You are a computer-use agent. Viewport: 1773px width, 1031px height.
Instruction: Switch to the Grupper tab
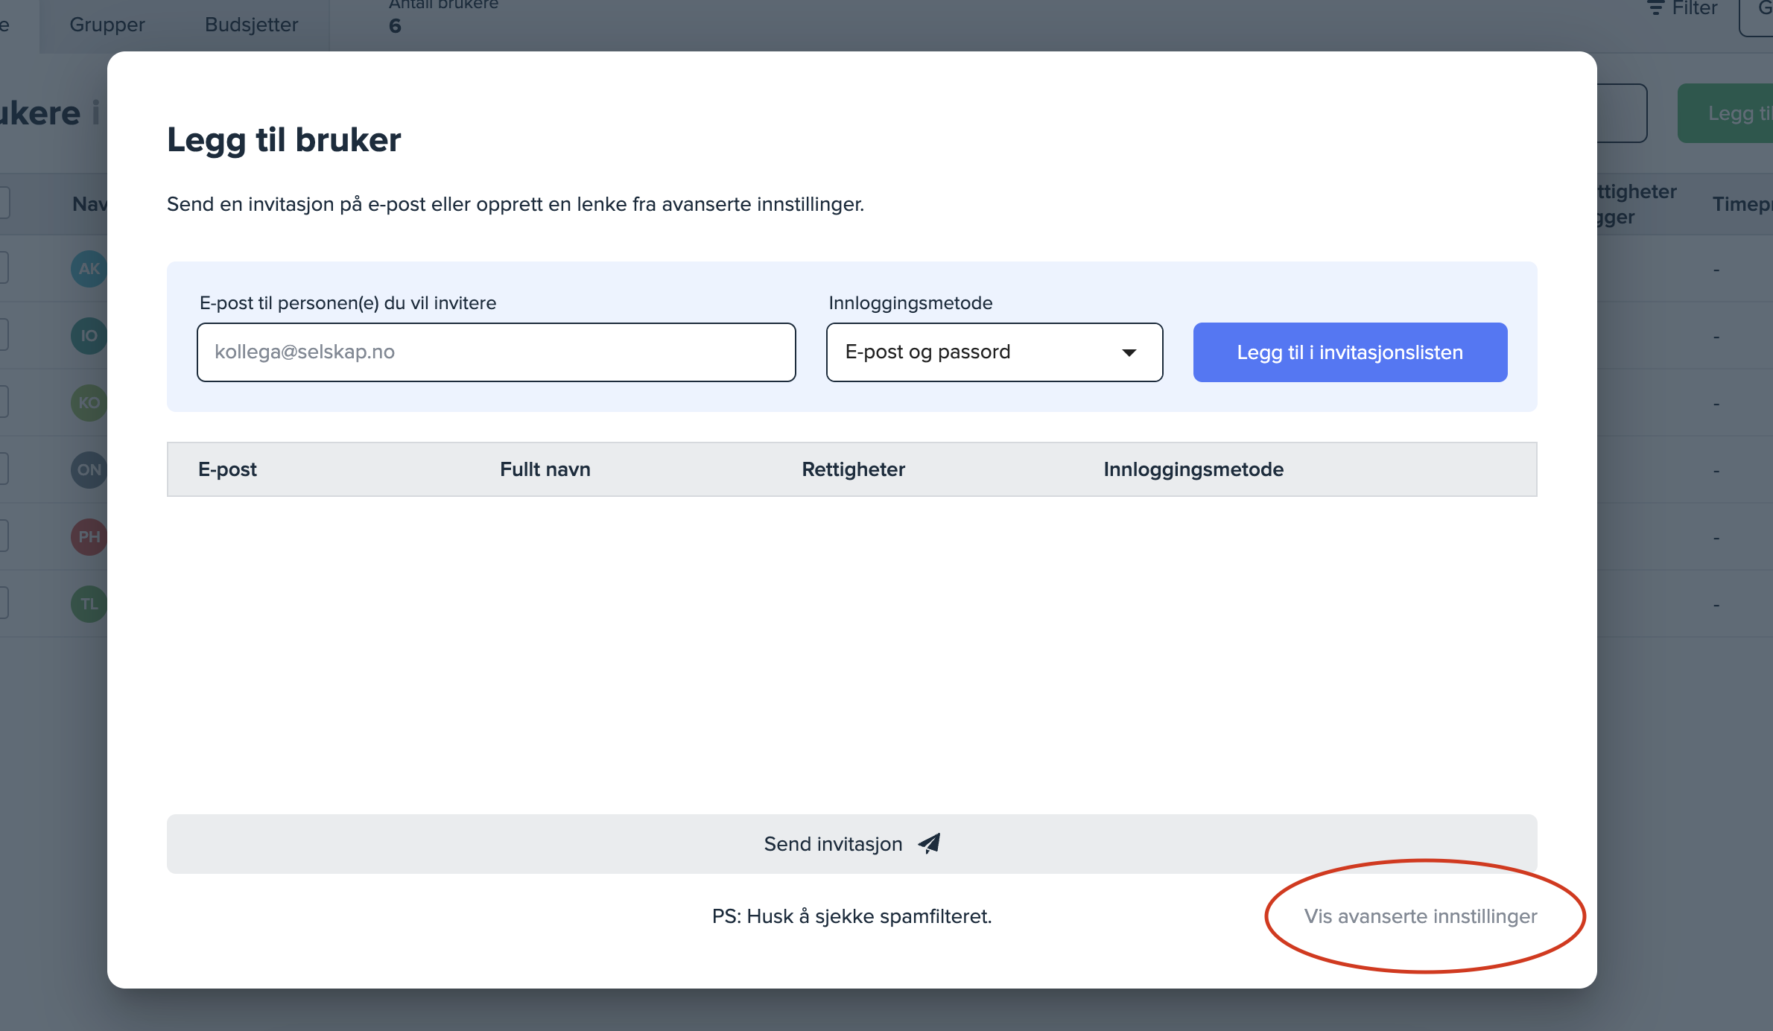[x=107, y=25]
